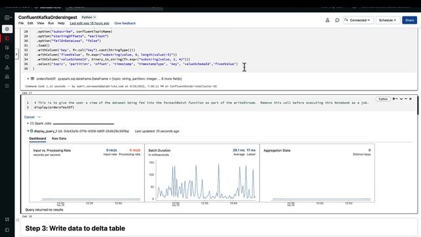This screenshot has width=421, height=237.
Task: Open the Workspace icon in left sidebar
Action: tap(7, 38)
